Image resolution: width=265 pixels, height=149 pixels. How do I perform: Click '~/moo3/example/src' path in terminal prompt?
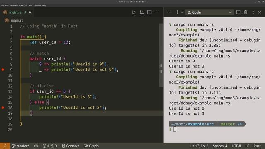(193, 124)
